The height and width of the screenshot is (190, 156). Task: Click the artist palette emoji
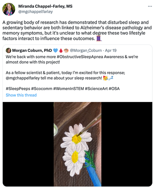(66, 51)
